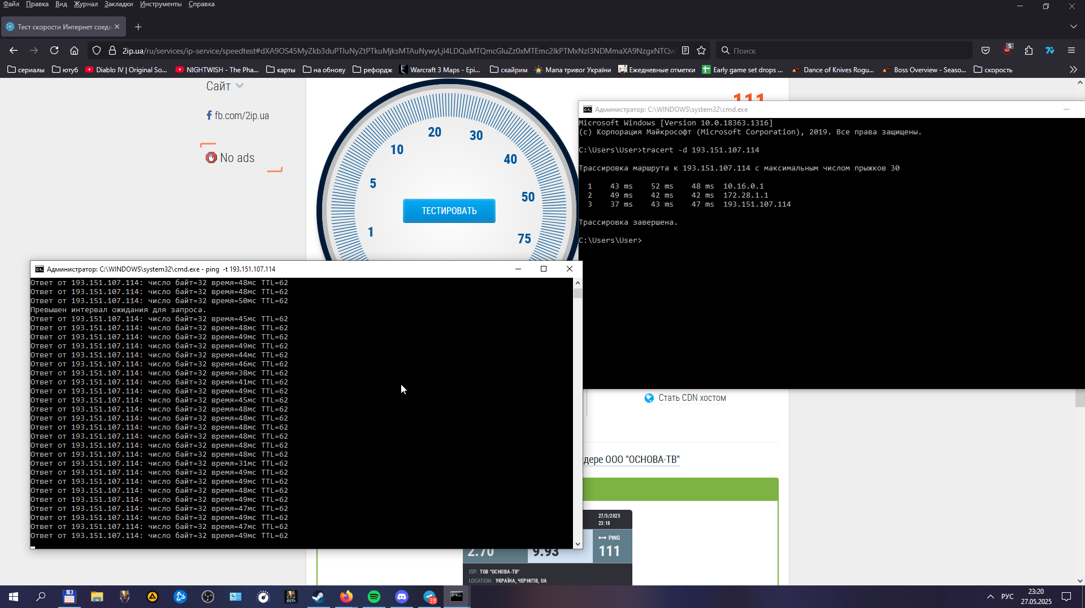Viewport: 1085px width, 608px height.
Task: Open a new browser tab
Action: tap(138, 27)
